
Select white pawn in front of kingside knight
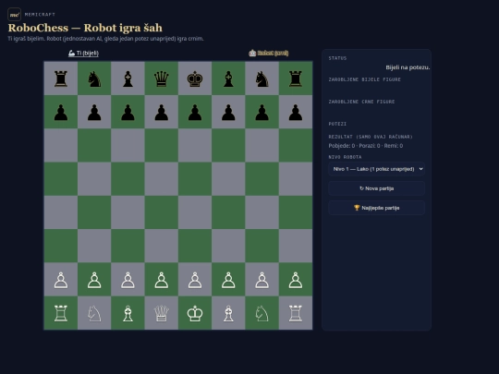[262, 280]
